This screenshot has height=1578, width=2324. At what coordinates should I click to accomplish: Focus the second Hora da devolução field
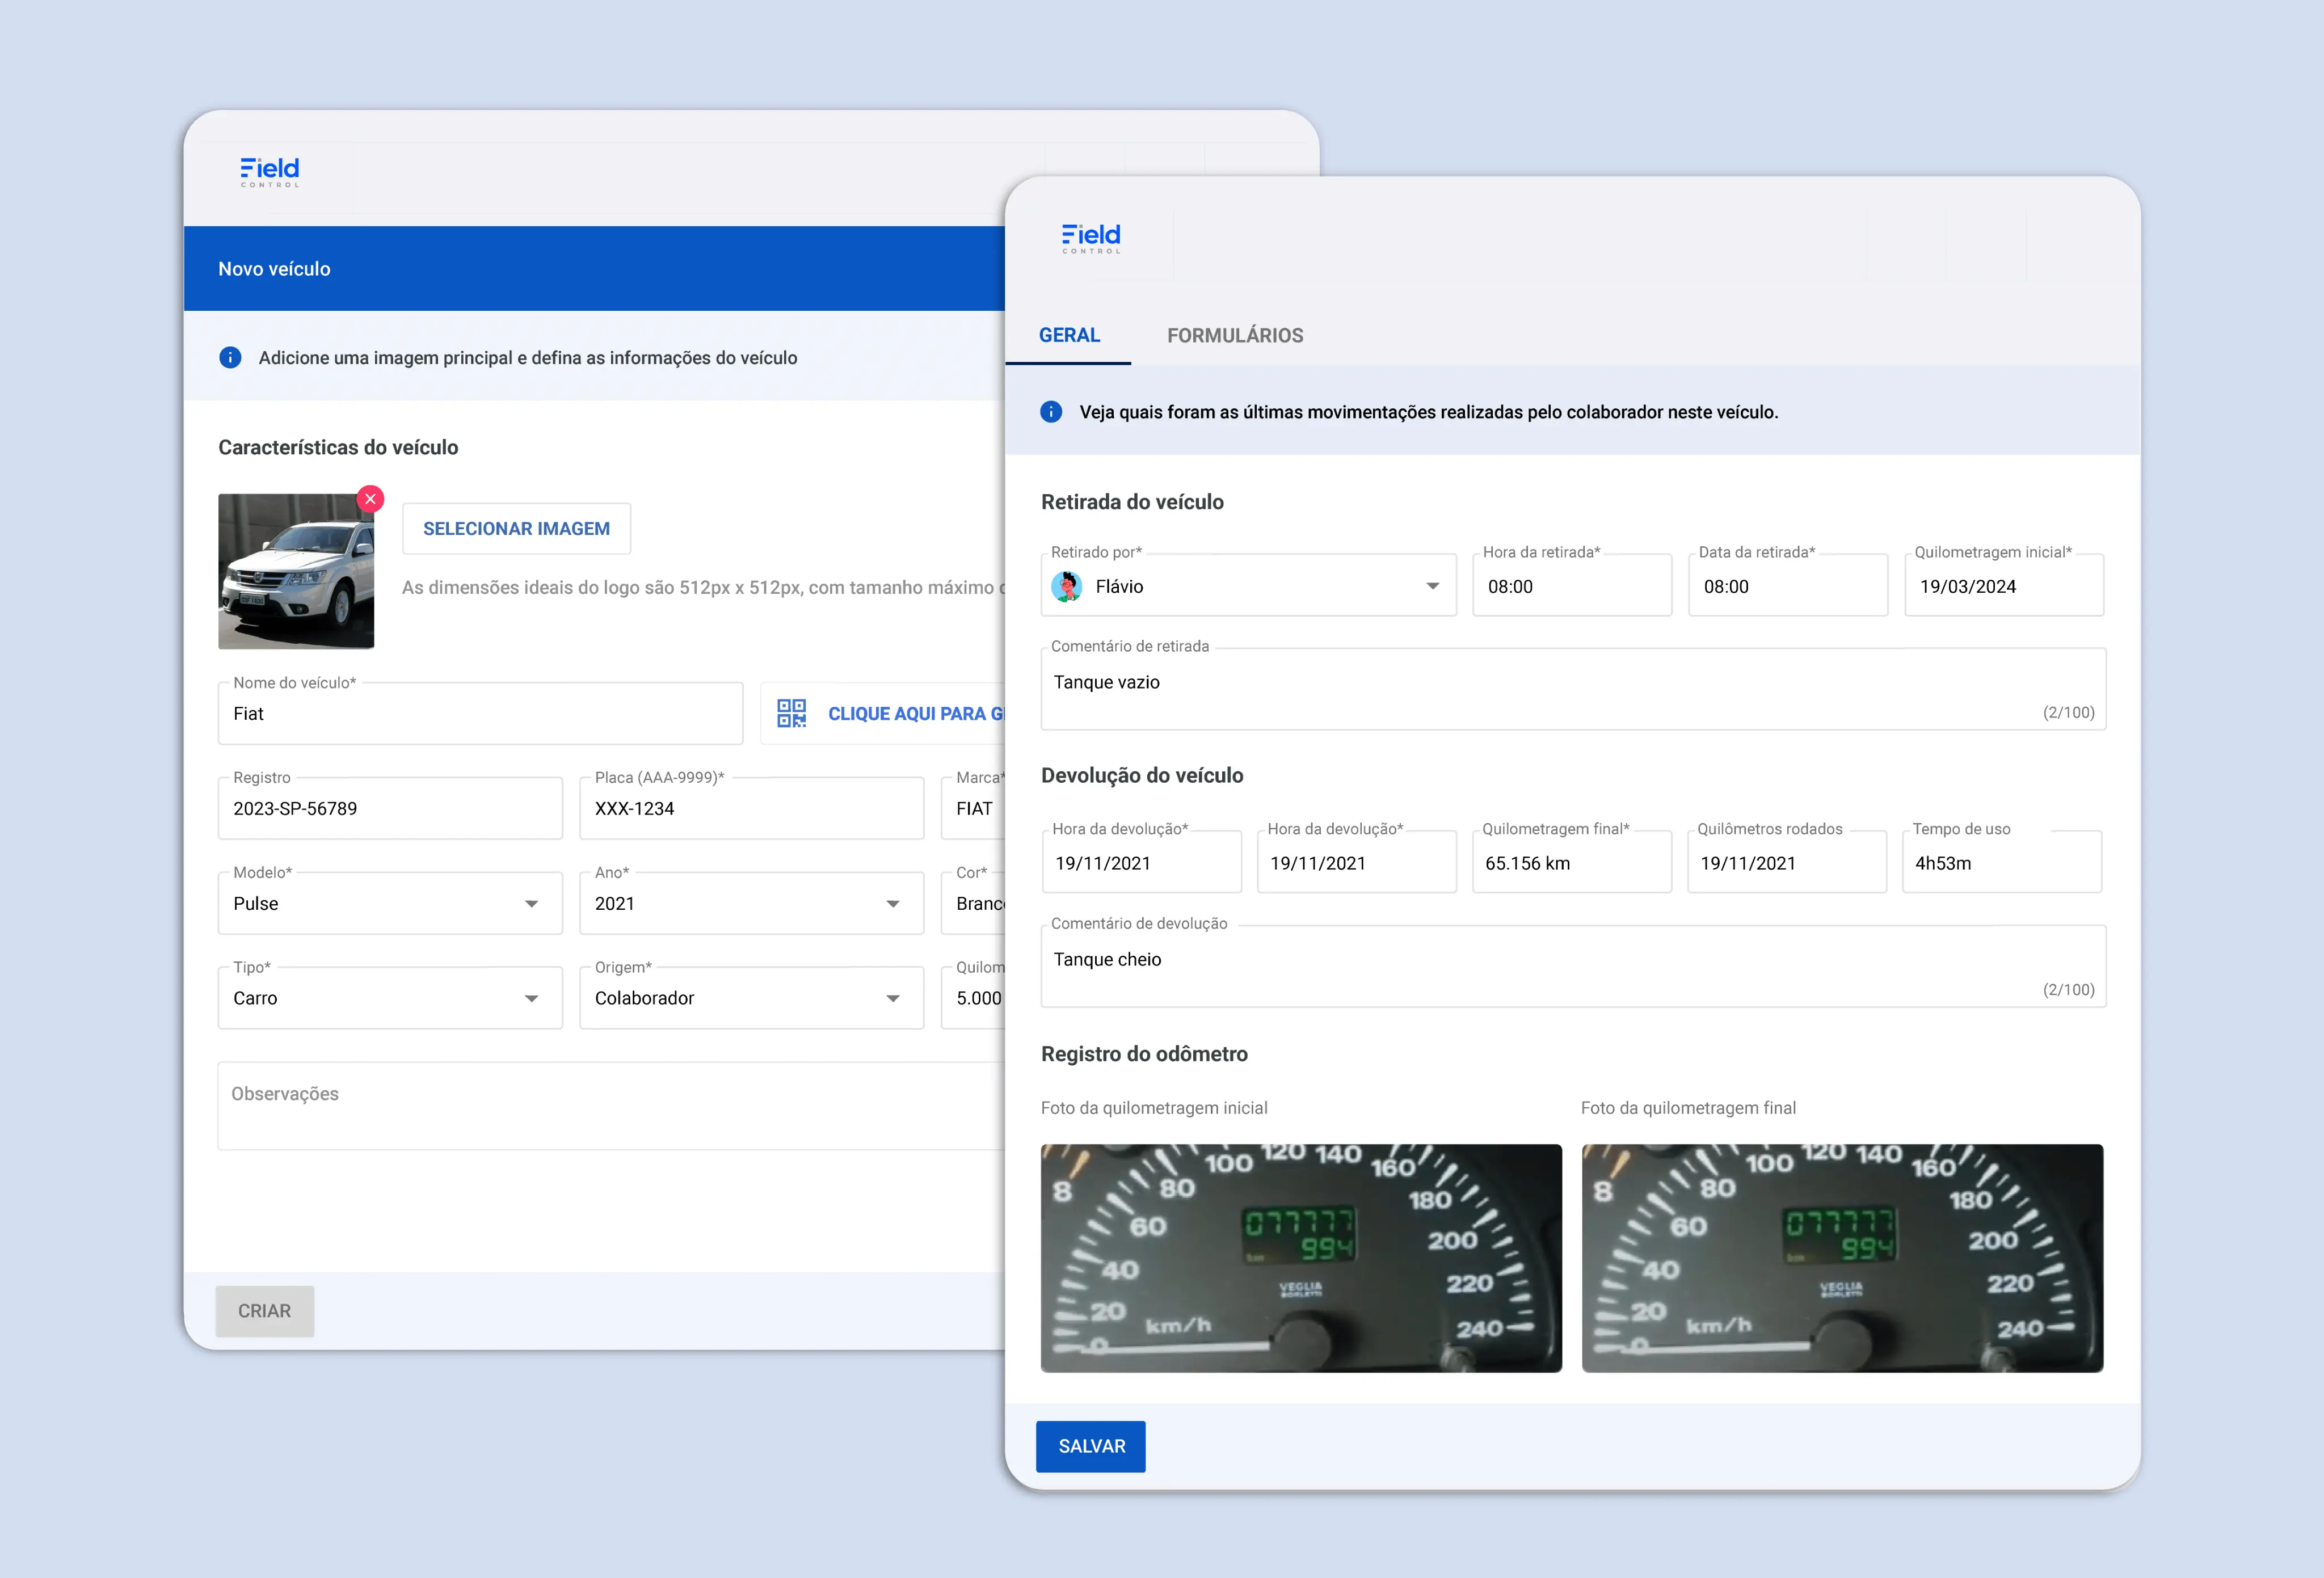click(x=1356, y=862)
